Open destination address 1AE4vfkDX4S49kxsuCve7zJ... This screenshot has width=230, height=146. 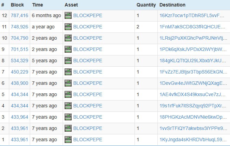[x=192, y=94]
